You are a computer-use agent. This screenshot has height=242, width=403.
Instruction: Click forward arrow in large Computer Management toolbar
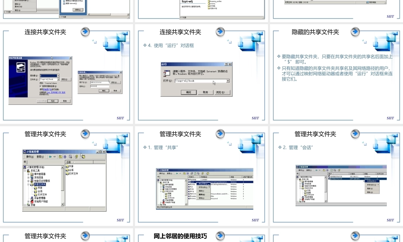click(x=54, y=156)
